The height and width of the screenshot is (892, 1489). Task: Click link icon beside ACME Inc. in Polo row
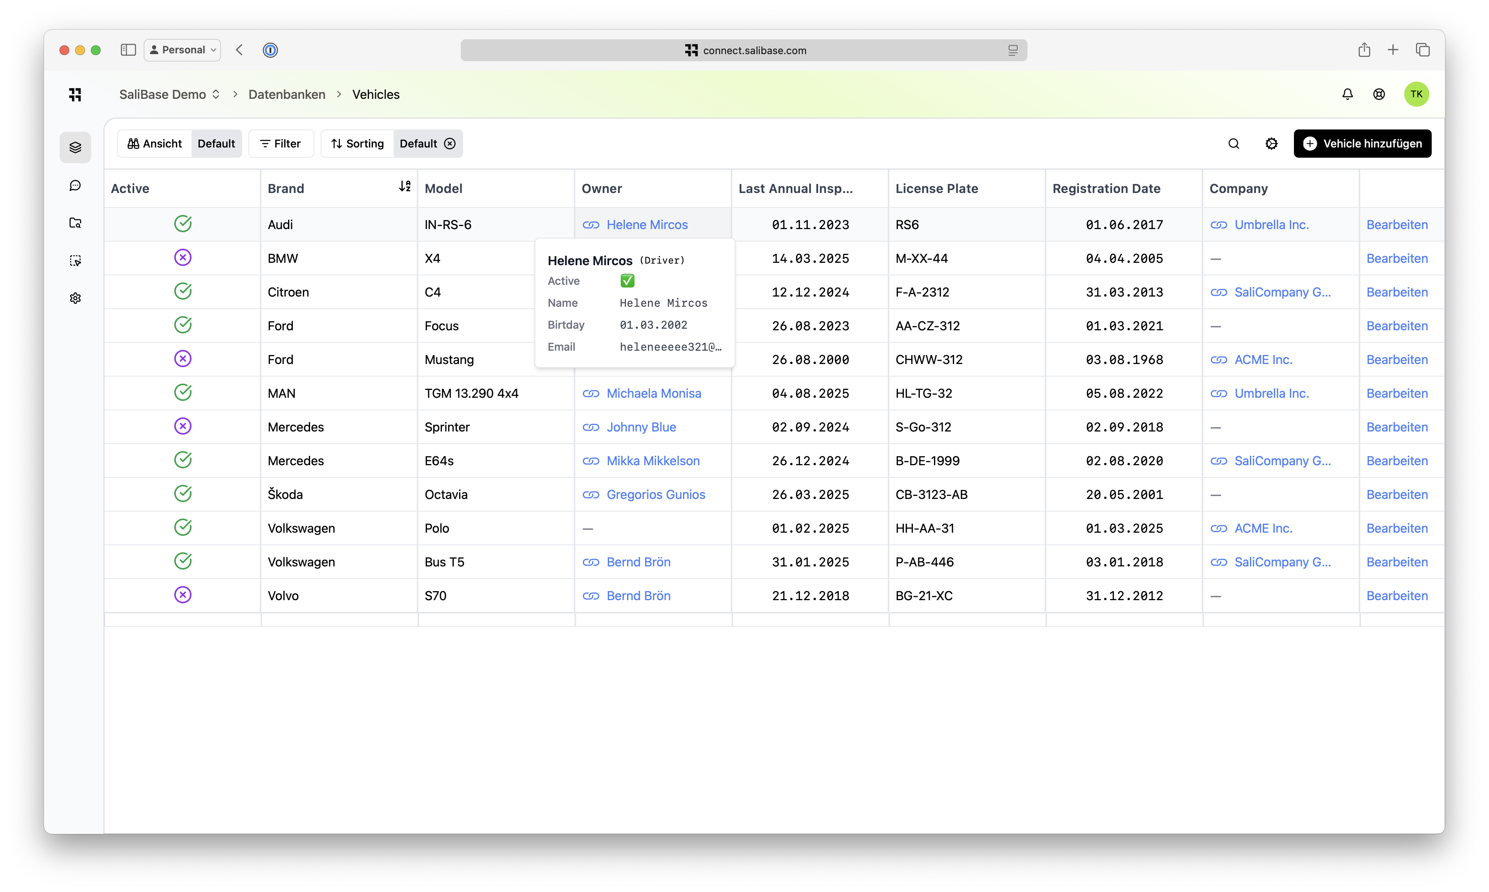click(1218, 528)
